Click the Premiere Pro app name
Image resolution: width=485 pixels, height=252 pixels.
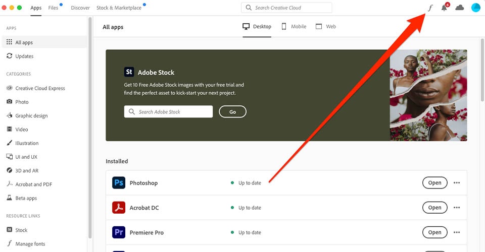click(147, 232)
